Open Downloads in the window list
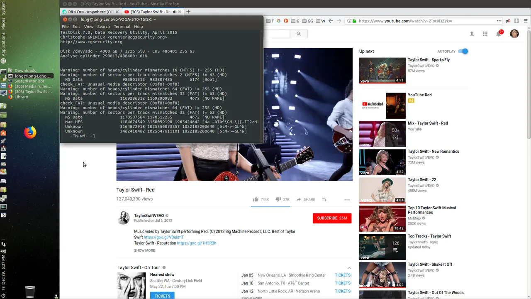This screenshot has height=299, width=531. [25, 71]
